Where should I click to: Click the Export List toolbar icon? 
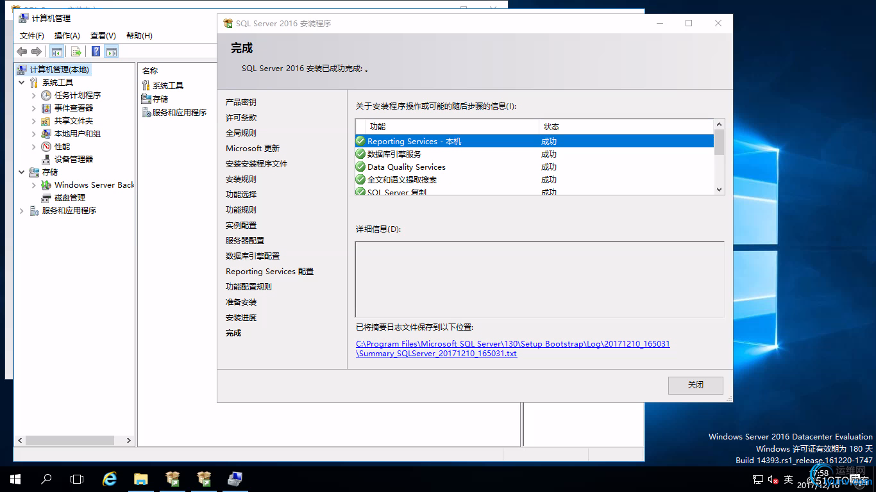coord(76,52)
